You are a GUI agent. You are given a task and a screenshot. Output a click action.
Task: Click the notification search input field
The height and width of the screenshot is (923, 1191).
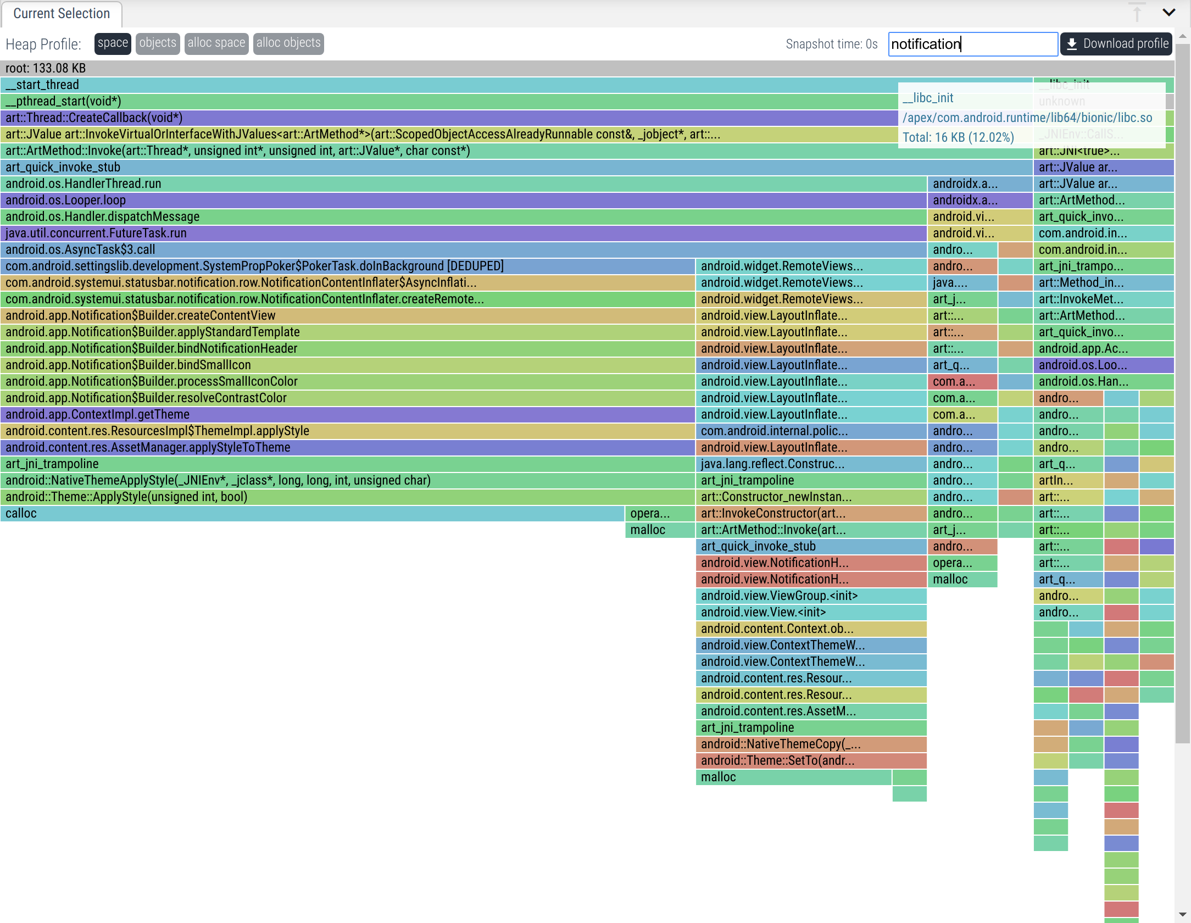click(972, 44)
